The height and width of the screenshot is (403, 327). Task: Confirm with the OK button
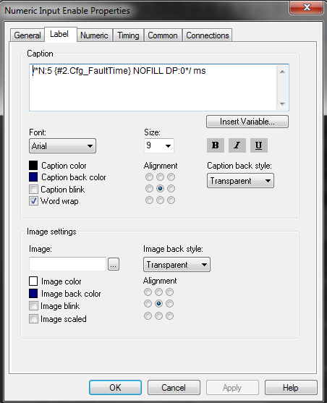point(115,387)
